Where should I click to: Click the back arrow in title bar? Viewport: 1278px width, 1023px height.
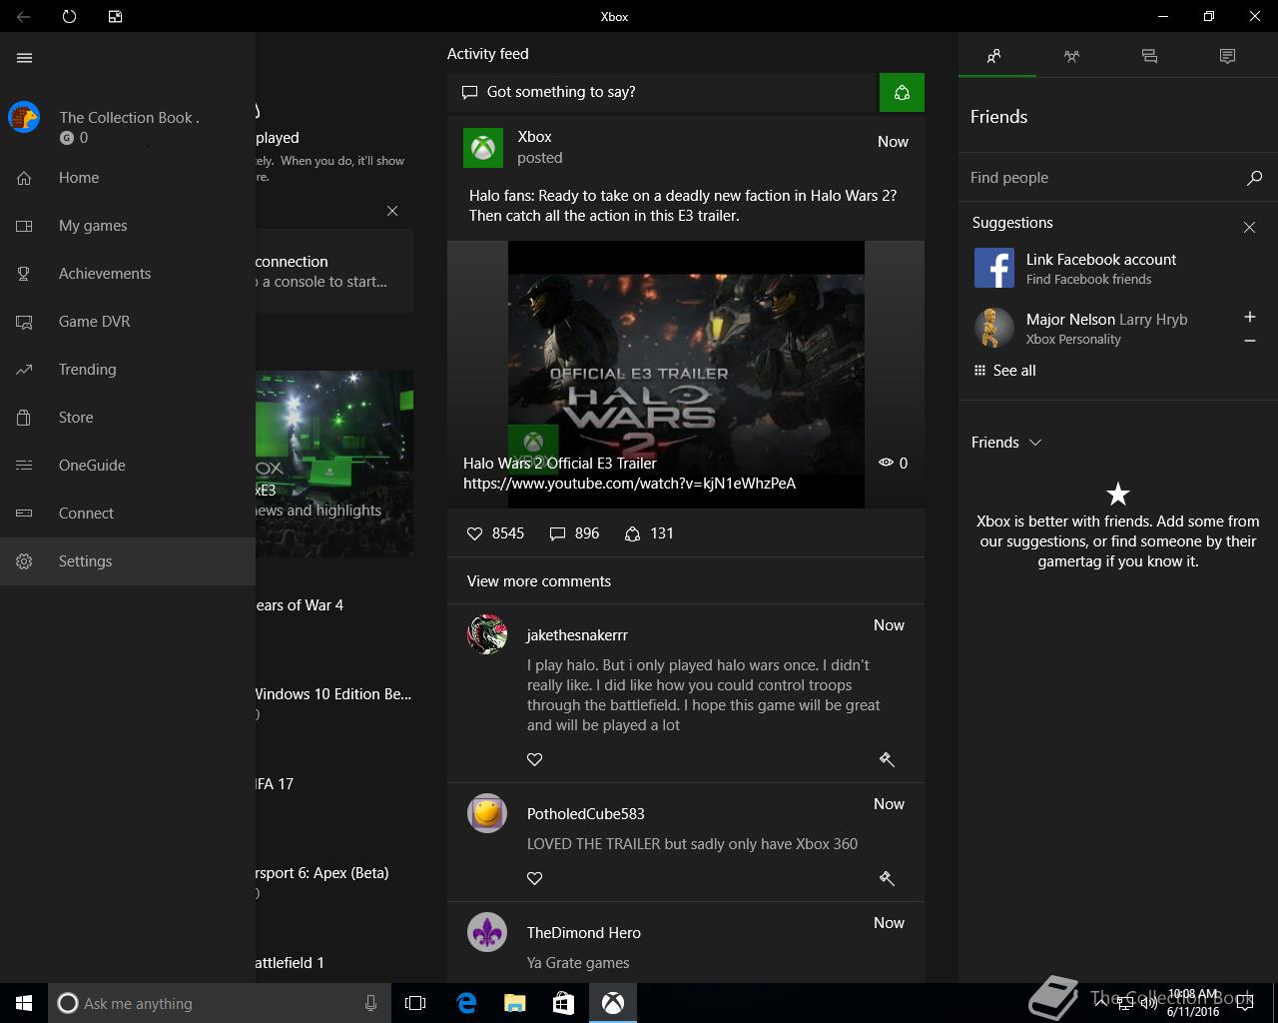click(x=23, y=16)
